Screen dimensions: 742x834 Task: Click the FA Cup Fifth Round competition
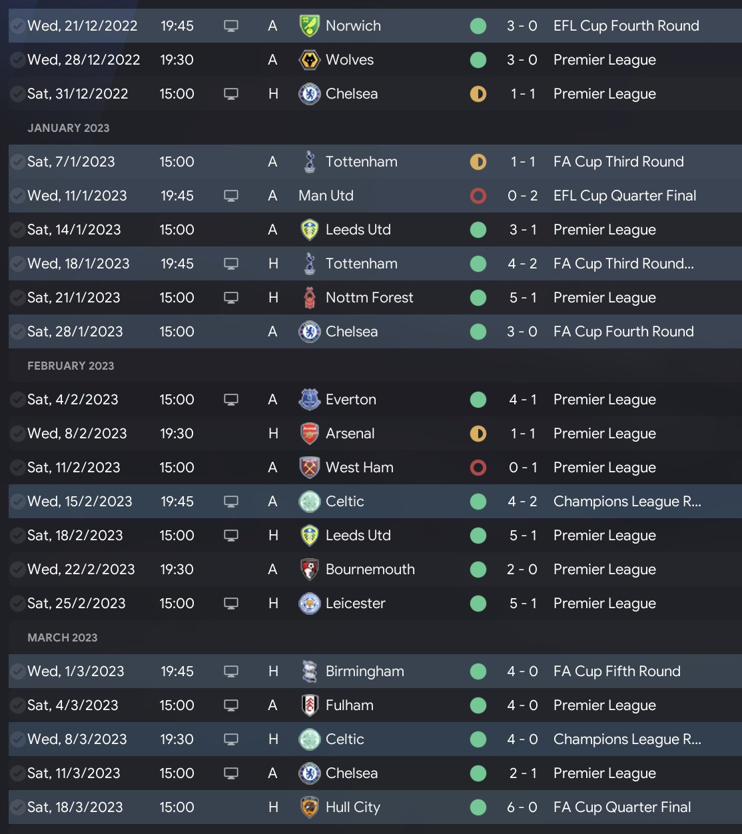[617, 671]
